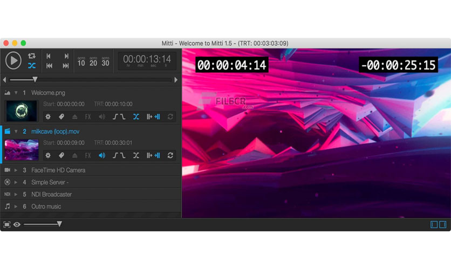Screen dimensions: 451x261
Task: Toggle play-on-start icon for Welcome.png cue
Action: tap(149, 116)
